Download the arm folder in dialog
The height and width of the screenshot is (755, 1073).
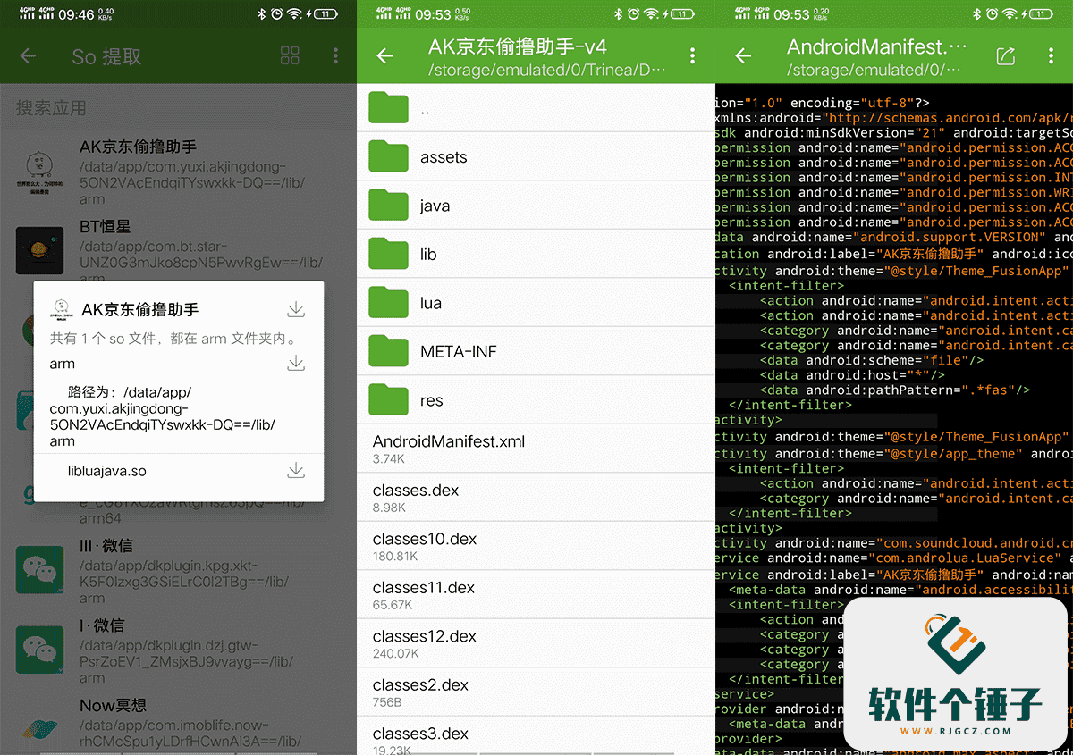click(x=296, y=363)
